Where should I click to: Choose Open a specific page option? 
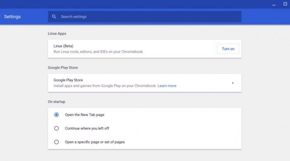tap(57, 142)
